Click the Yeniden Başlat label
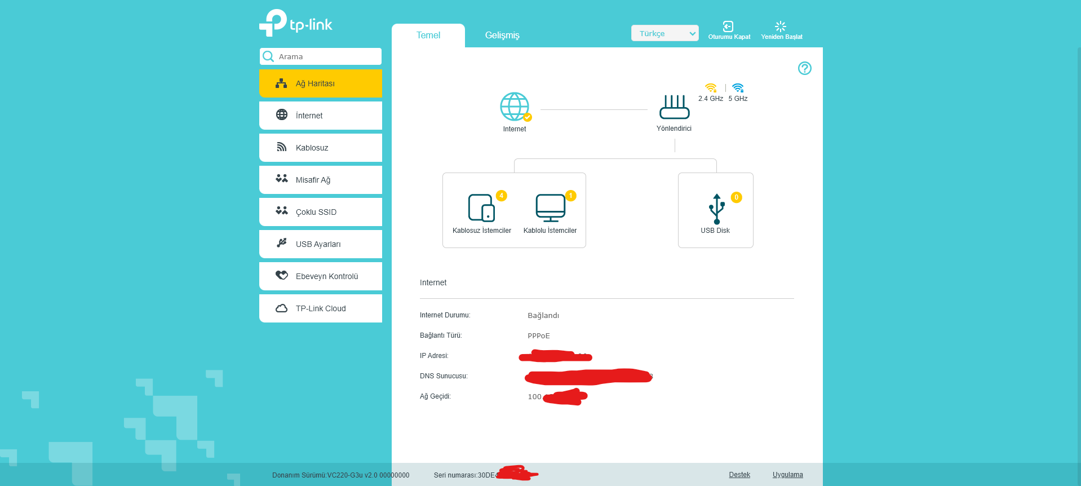 point(782,37)
